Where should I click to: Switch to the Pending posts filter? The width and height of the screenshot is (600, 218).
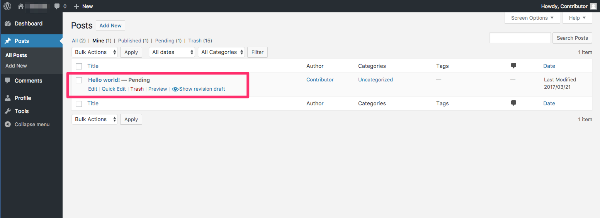coord(165,41)
